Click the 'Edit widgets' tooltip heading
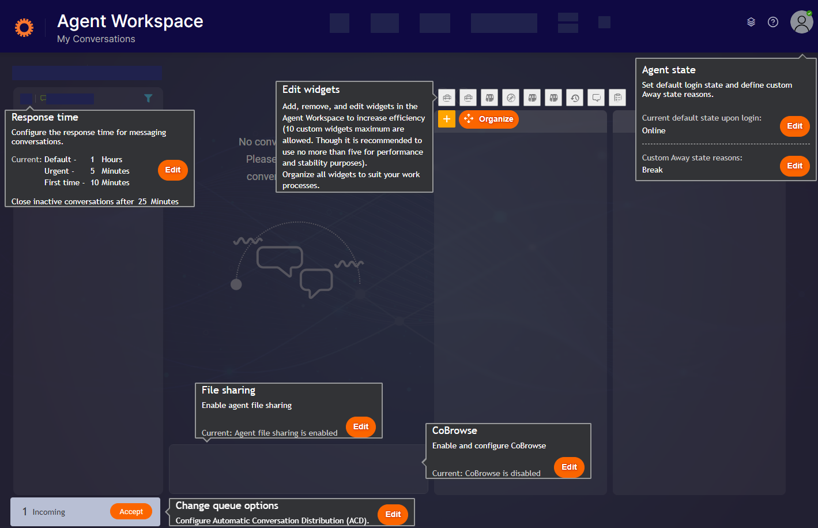 [x=311, y=90]
